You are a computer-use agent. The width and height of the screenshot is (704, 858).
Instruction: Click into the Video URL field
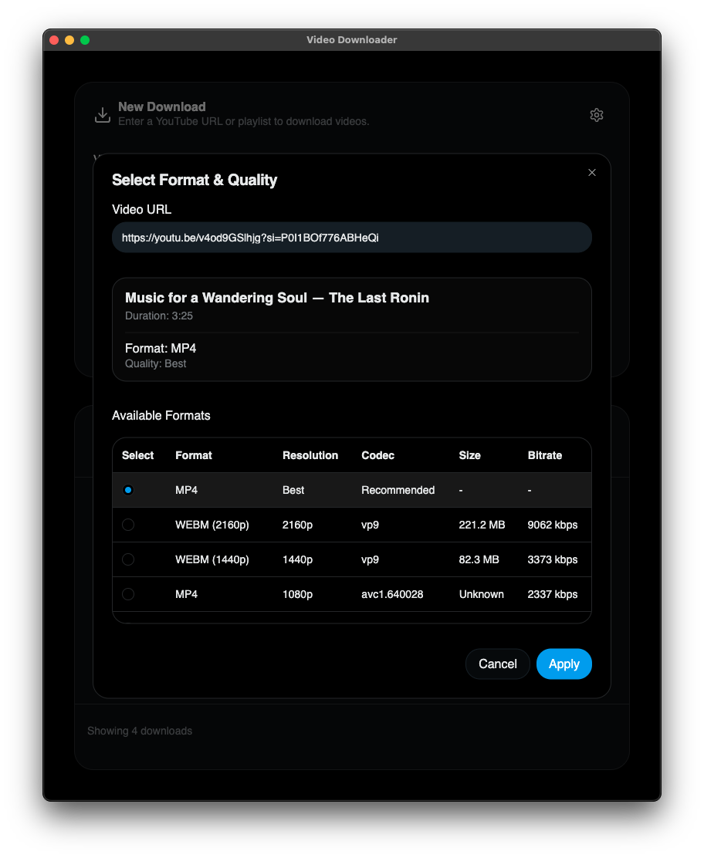[x=352, y=238]
